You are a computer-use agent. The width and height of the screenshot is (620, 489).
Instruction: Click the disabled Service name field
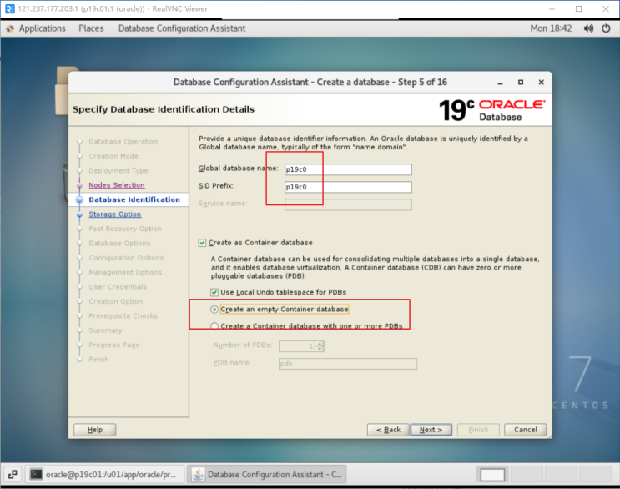[348, 204]
